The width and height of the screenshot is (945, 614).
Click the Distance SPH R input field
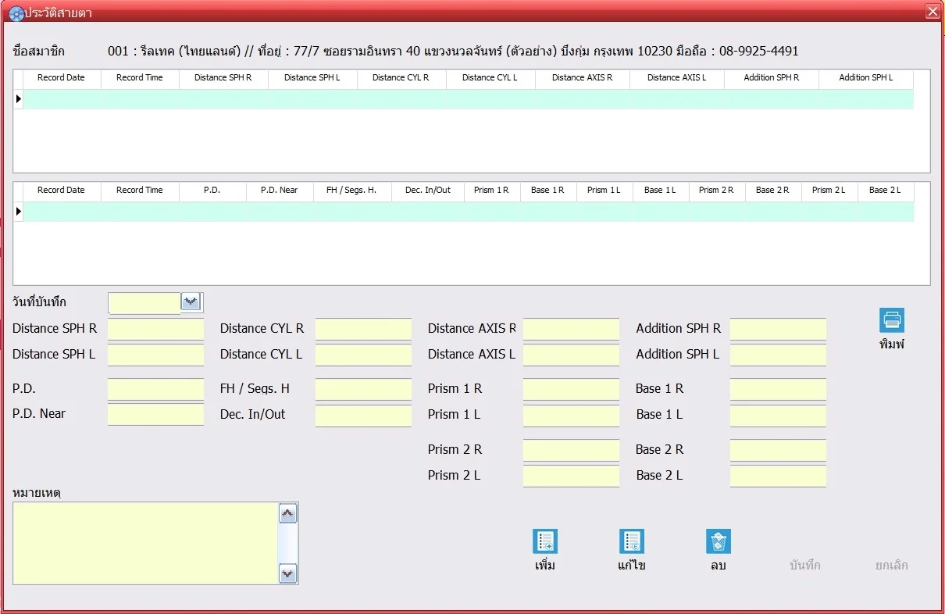pos(155,330)
